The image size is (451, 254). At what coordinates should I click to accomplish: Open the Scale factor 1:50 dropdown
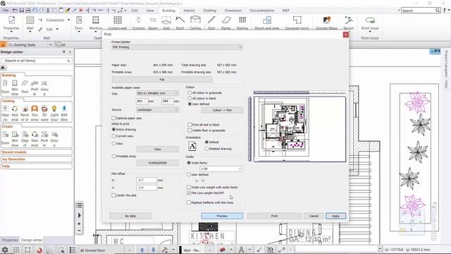pos(221,169)
